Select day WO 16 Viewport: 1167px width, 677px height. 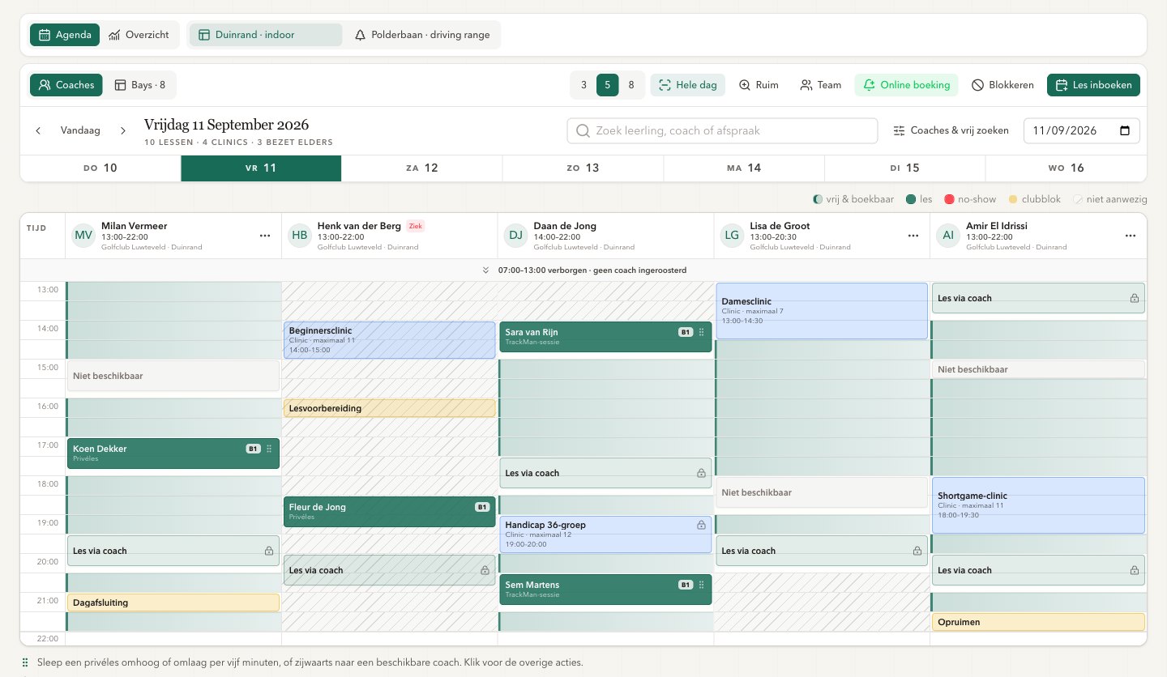[x=1066, y=168]
